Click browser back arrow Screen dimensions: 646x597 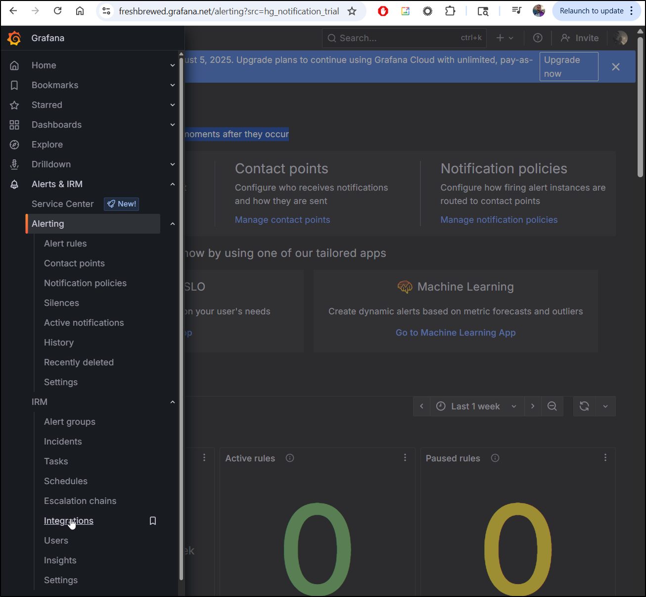coord(13,11)
